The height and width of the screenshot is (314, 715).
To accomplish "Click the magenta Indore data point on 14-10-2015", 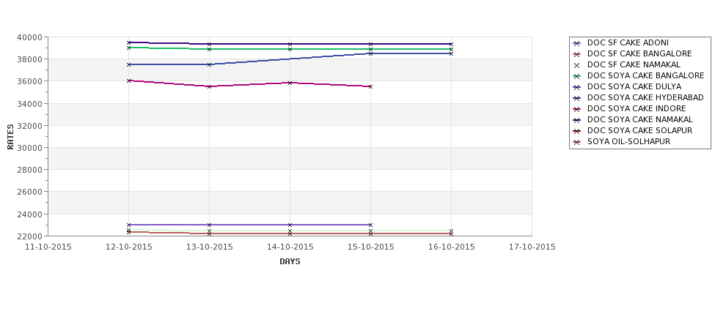I will pyautogui.click(x=290, y=83).
